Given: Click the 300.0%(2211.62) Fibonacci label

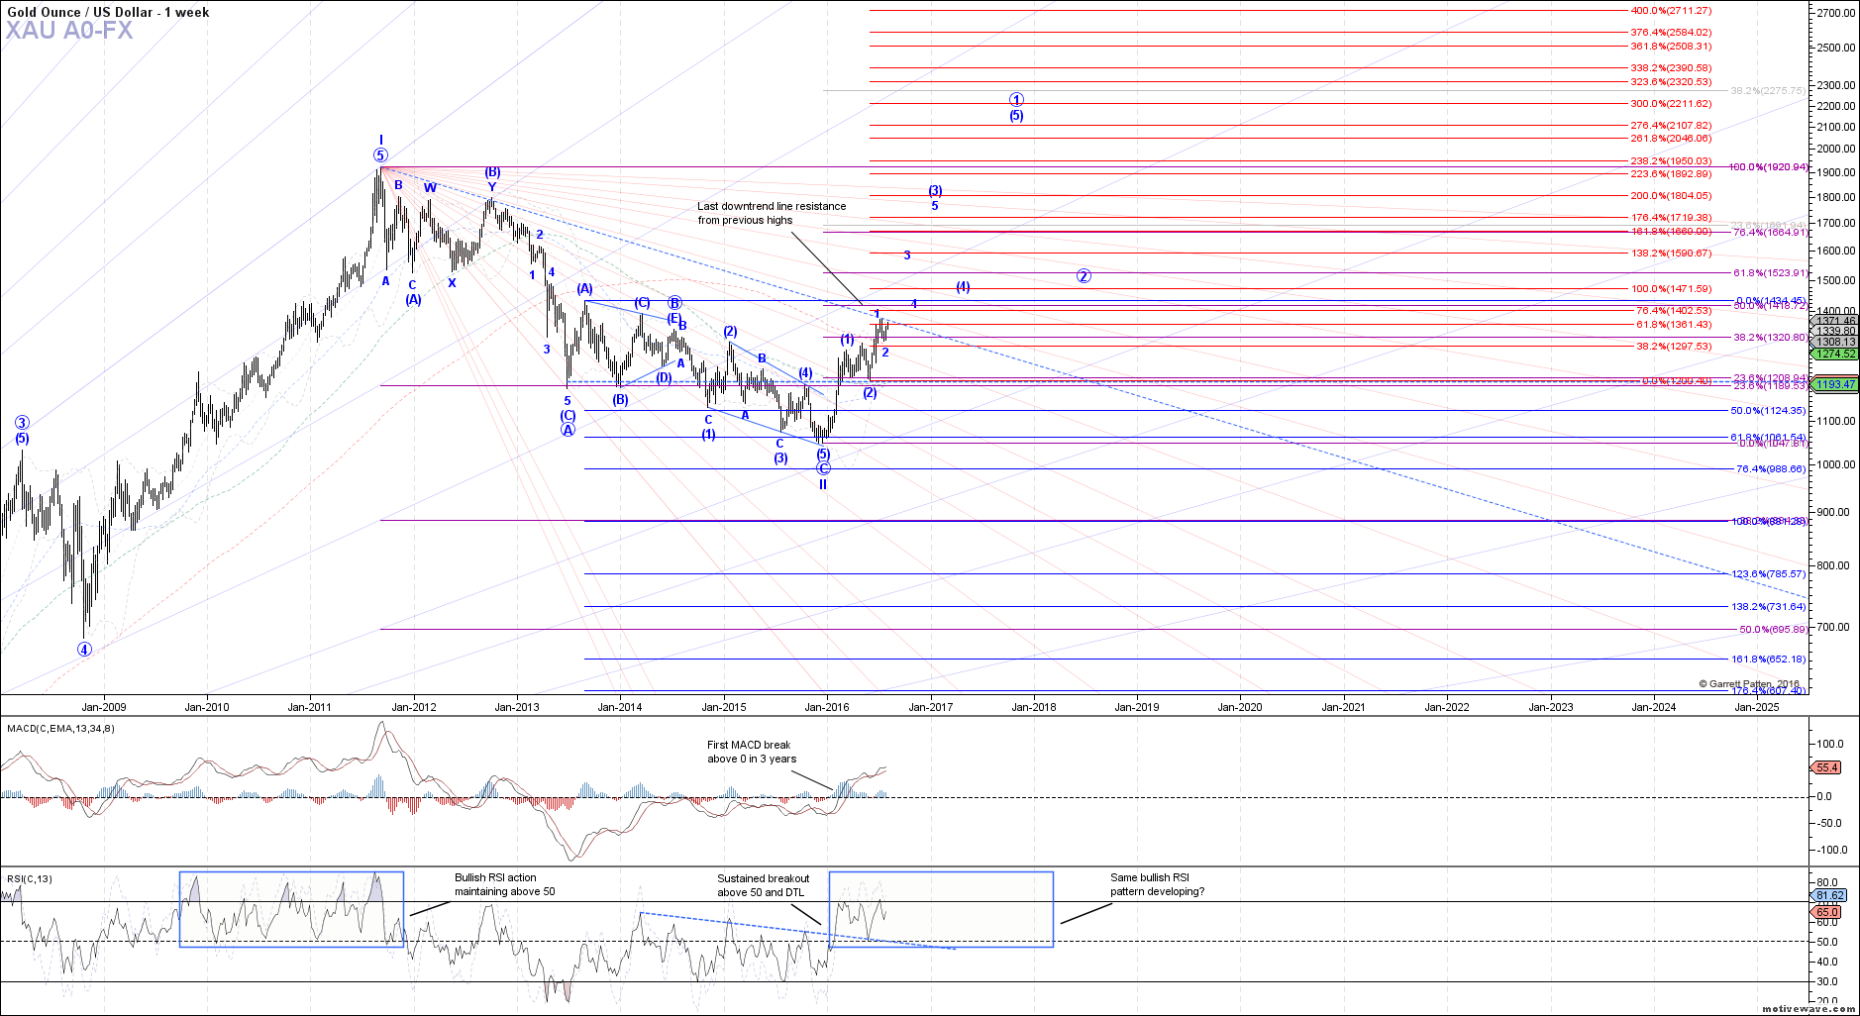Looking at the screenshot, I should (x=1671, y=104).
